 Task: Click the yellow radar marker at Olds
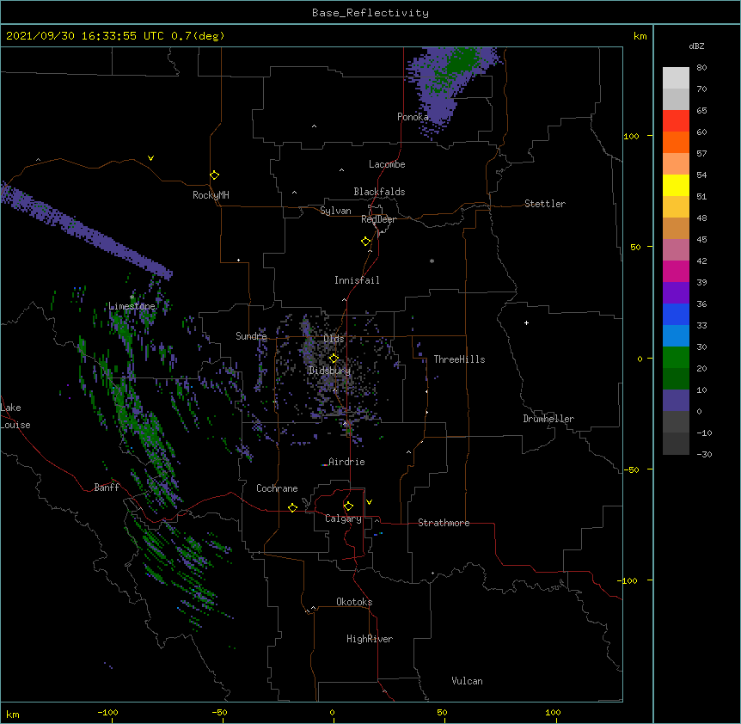334,358
